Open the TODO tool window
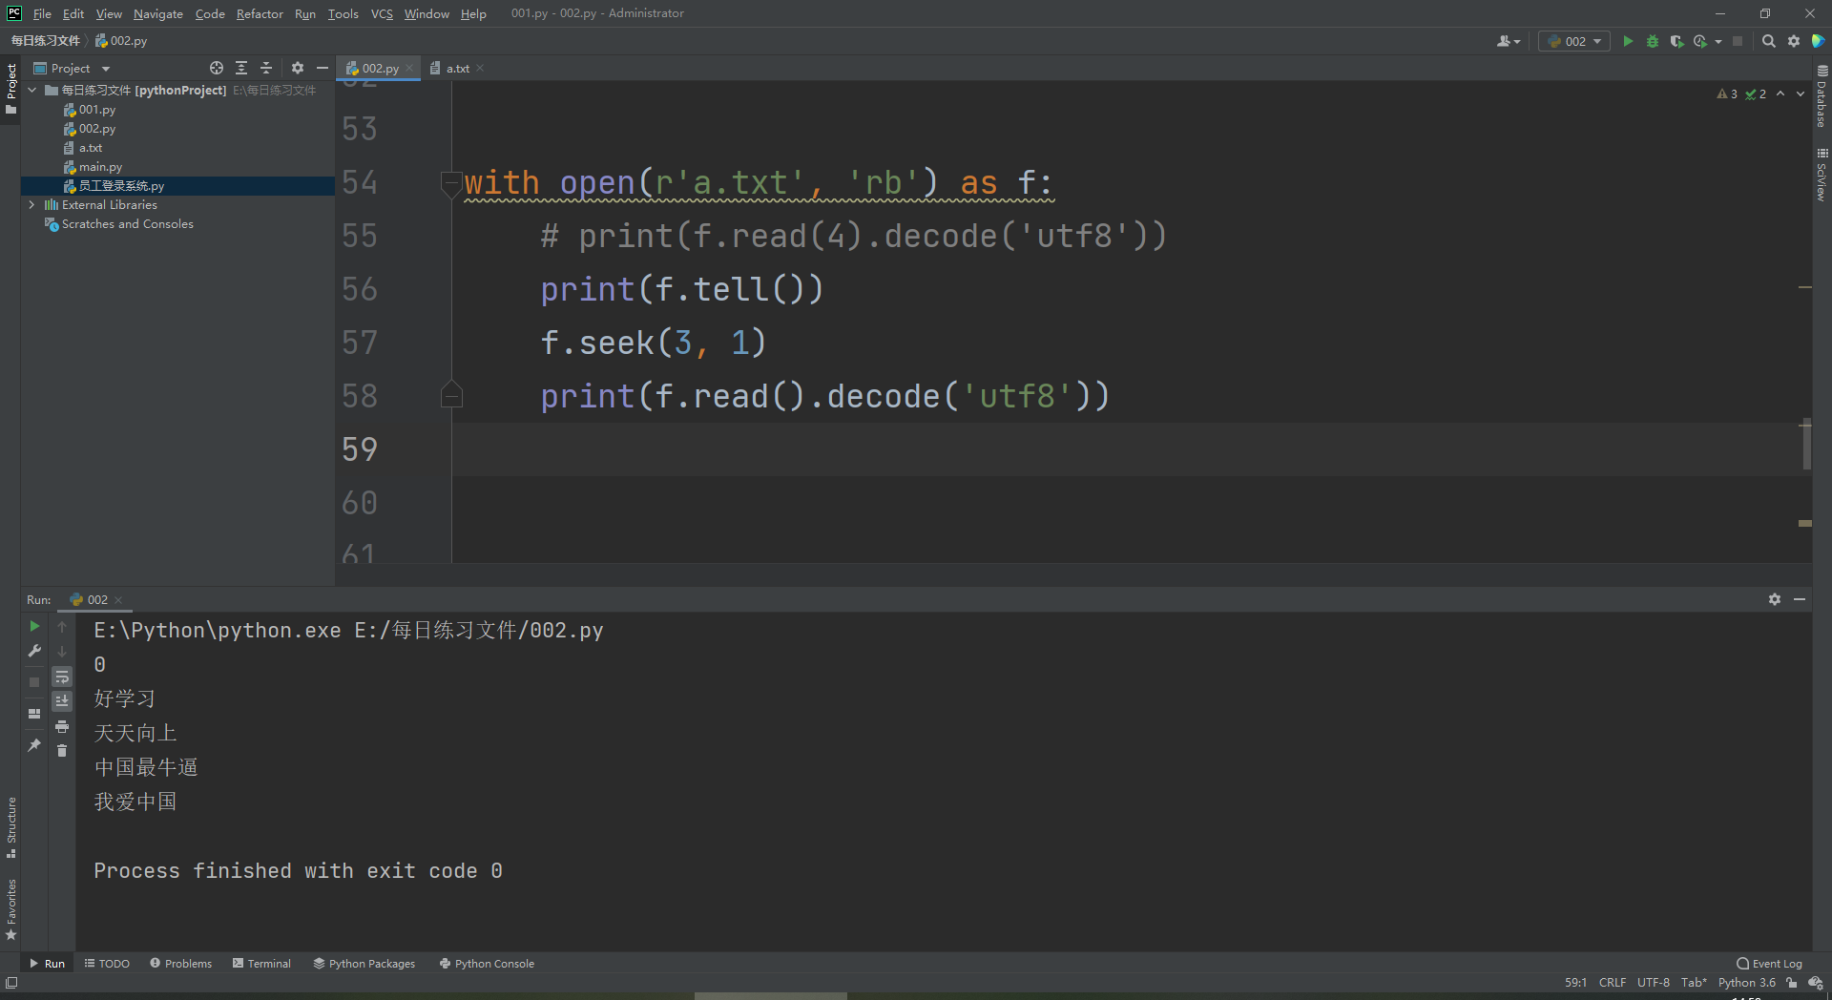1832x1000 pixels. point(107,964)
